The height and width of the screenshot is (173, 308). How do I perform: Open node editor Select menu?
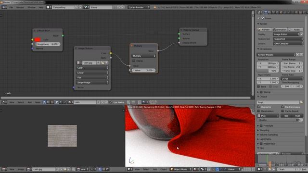click(x=21, y=102)
